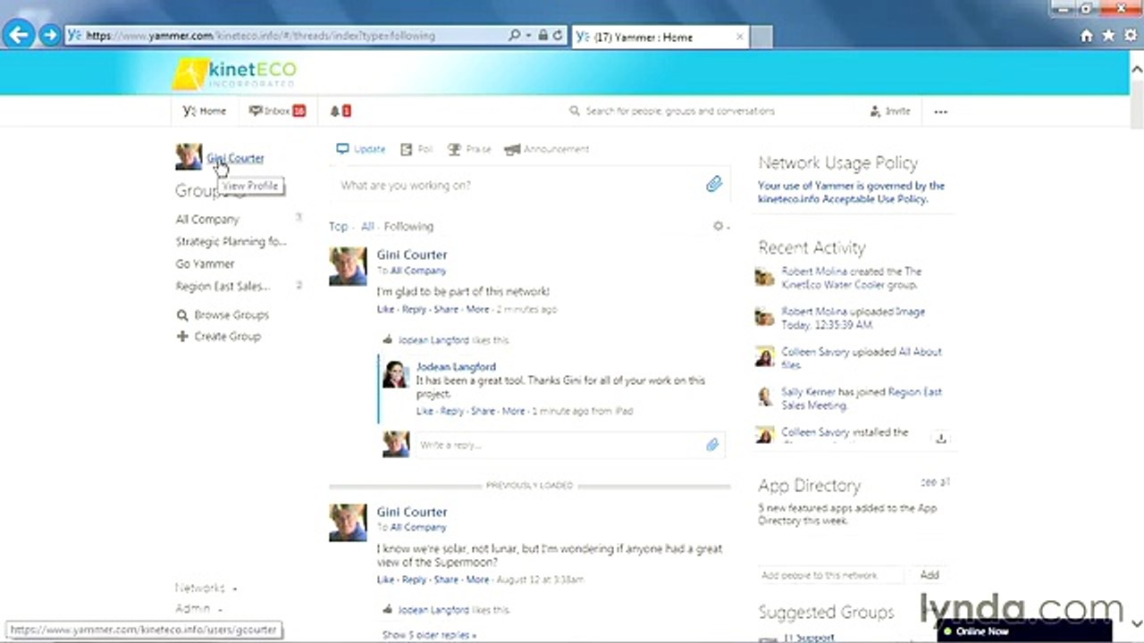Select the Praise post type
This screenshot has height=643, width=1144.
(x=469, y=149)
